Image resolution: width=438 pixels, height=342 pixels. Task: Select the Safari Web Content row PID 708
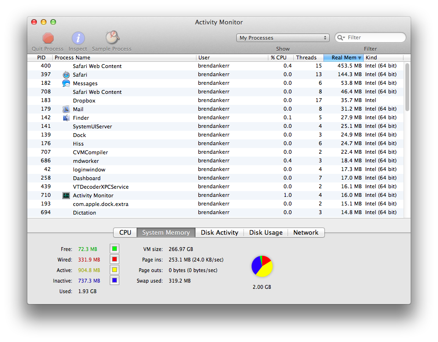point(215,92)
